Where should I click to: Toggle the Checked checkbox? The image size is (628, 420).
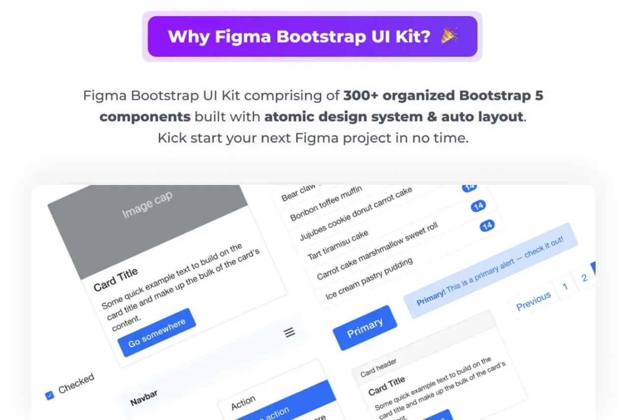coord(49,395)
